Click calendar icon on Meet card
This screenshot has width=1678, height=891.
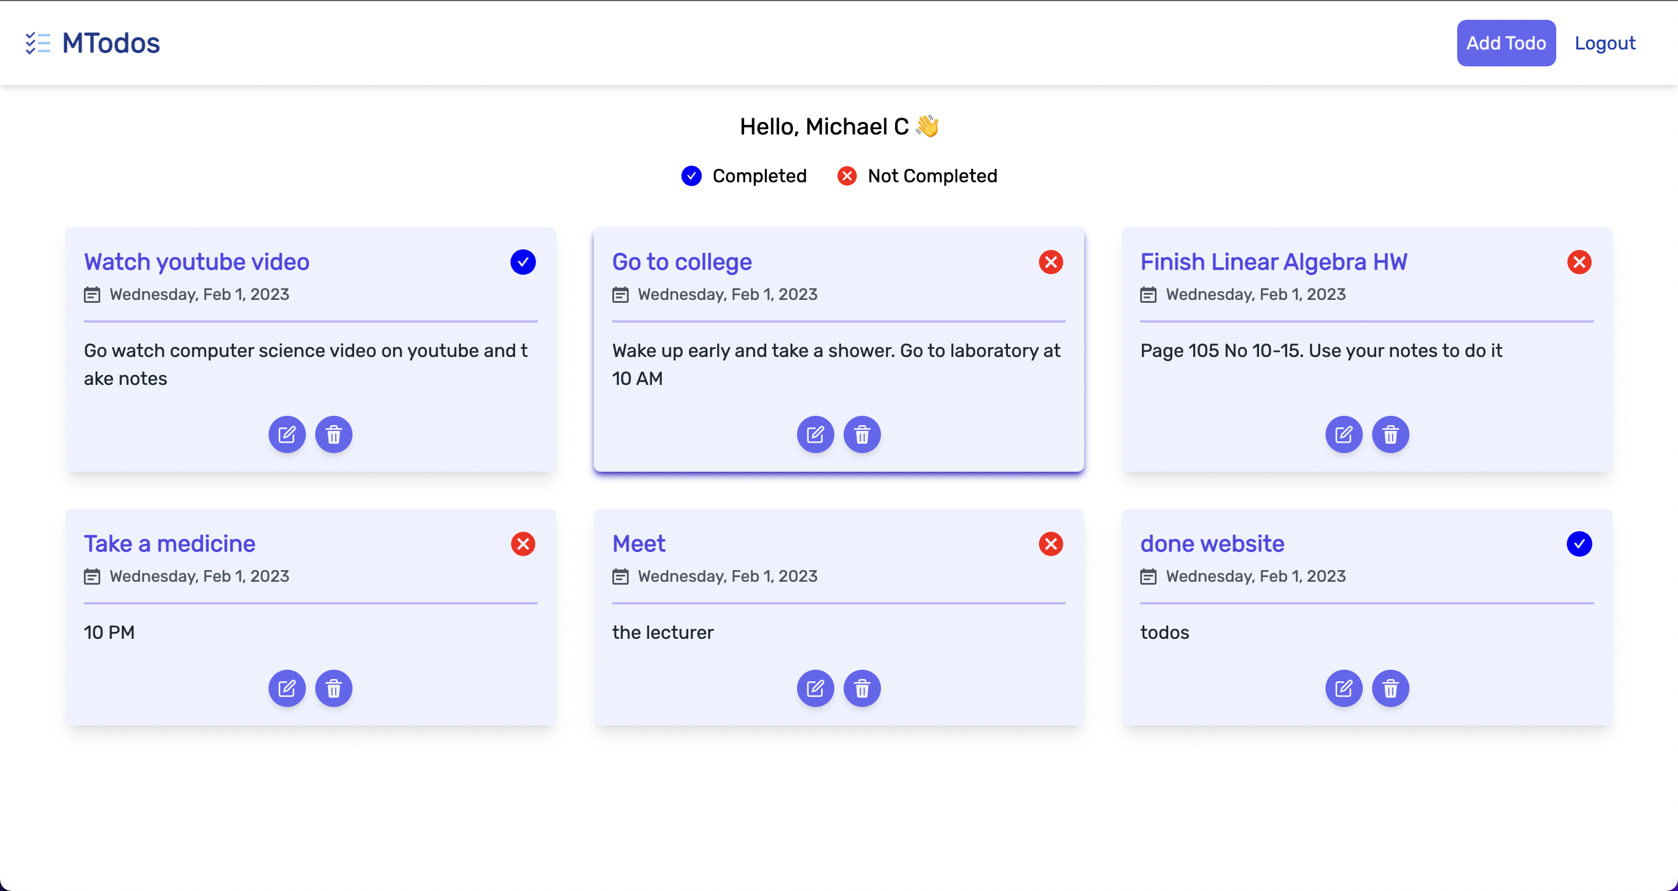point(621,577)
